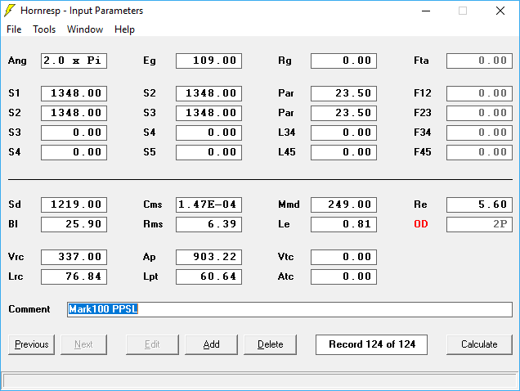The image size is (520, 391).
Task: Select the Rms value 6.39 field
Action: (x=209, y=224)
